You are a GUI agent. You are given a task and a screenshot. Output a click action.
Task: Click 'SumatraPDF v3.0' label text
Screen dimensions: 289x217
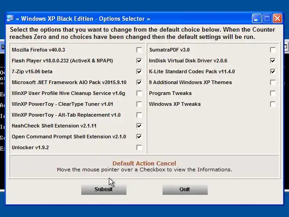point(169,50)
